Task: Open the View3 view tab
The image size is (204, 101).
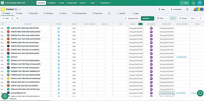Action: 63,13
